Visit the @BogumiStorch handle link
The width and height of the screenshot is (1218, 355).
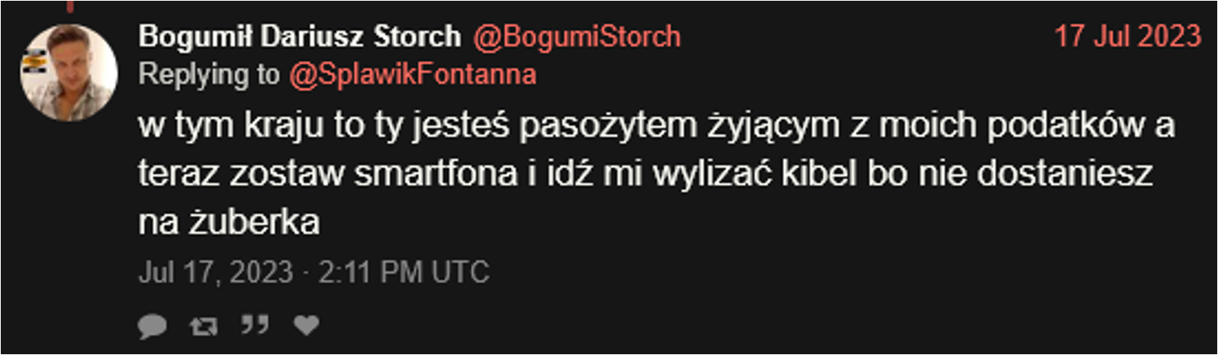point(576,36)
